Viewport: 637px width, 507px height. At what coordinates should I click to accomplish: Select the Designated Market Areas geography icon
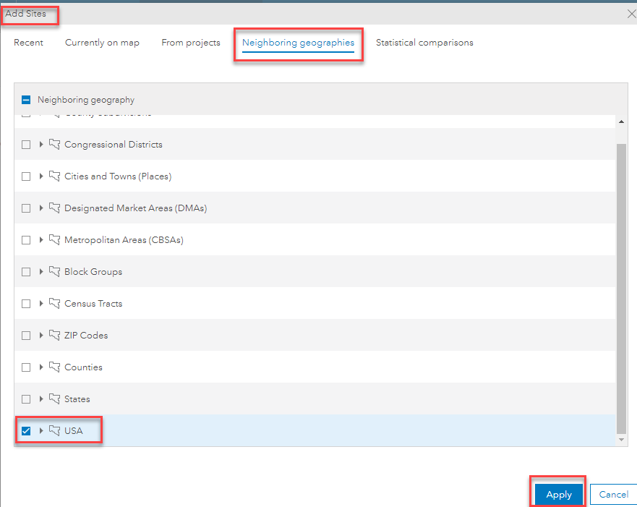54,208
